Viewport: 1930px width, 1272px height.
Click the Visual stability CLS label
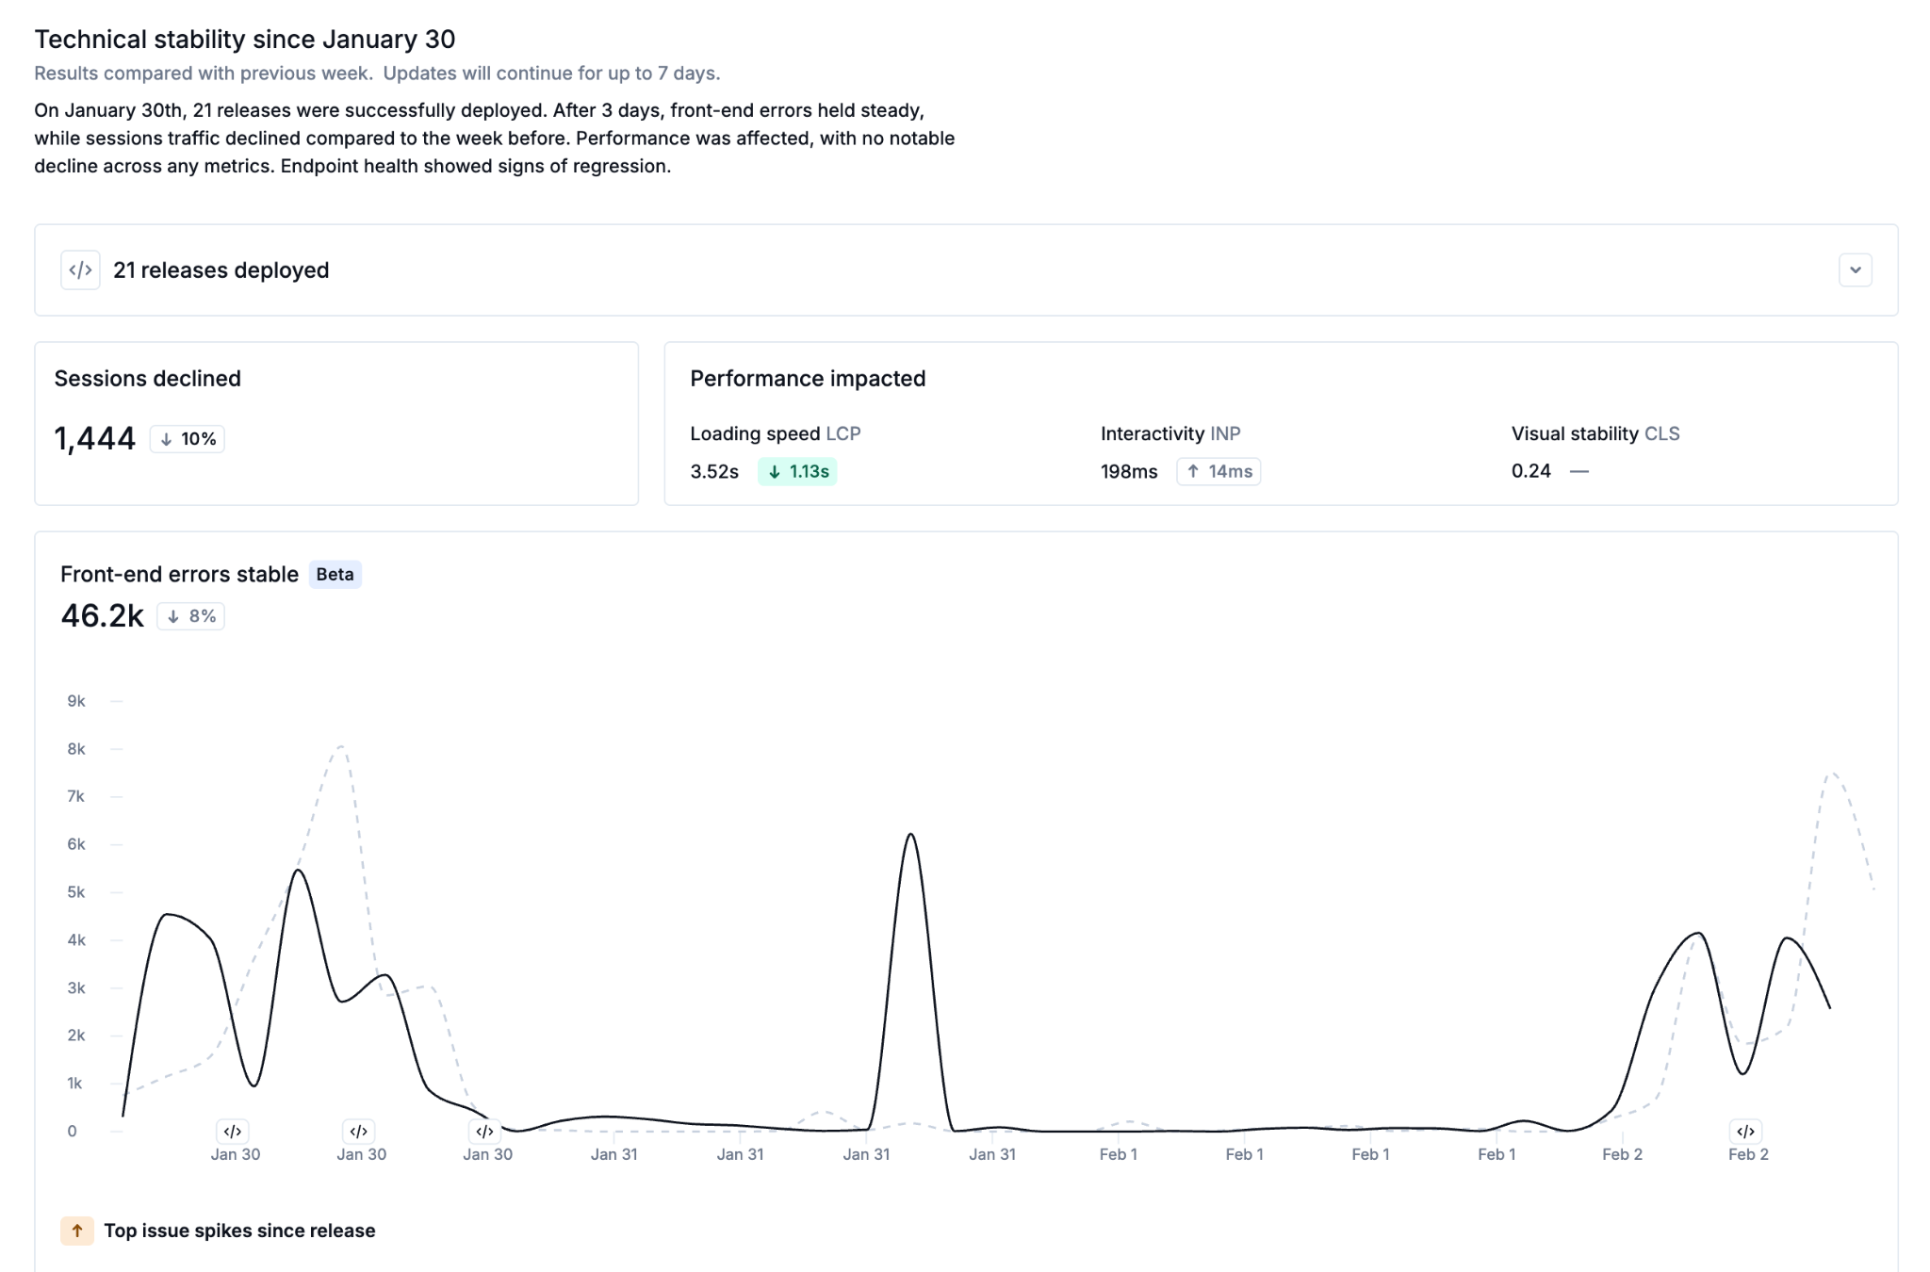pyautogui.click(x=1595, y=433)
